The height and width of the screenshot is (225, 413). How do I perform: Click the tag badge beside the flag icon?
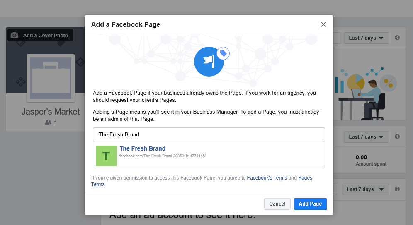click(x=223, y=53)
